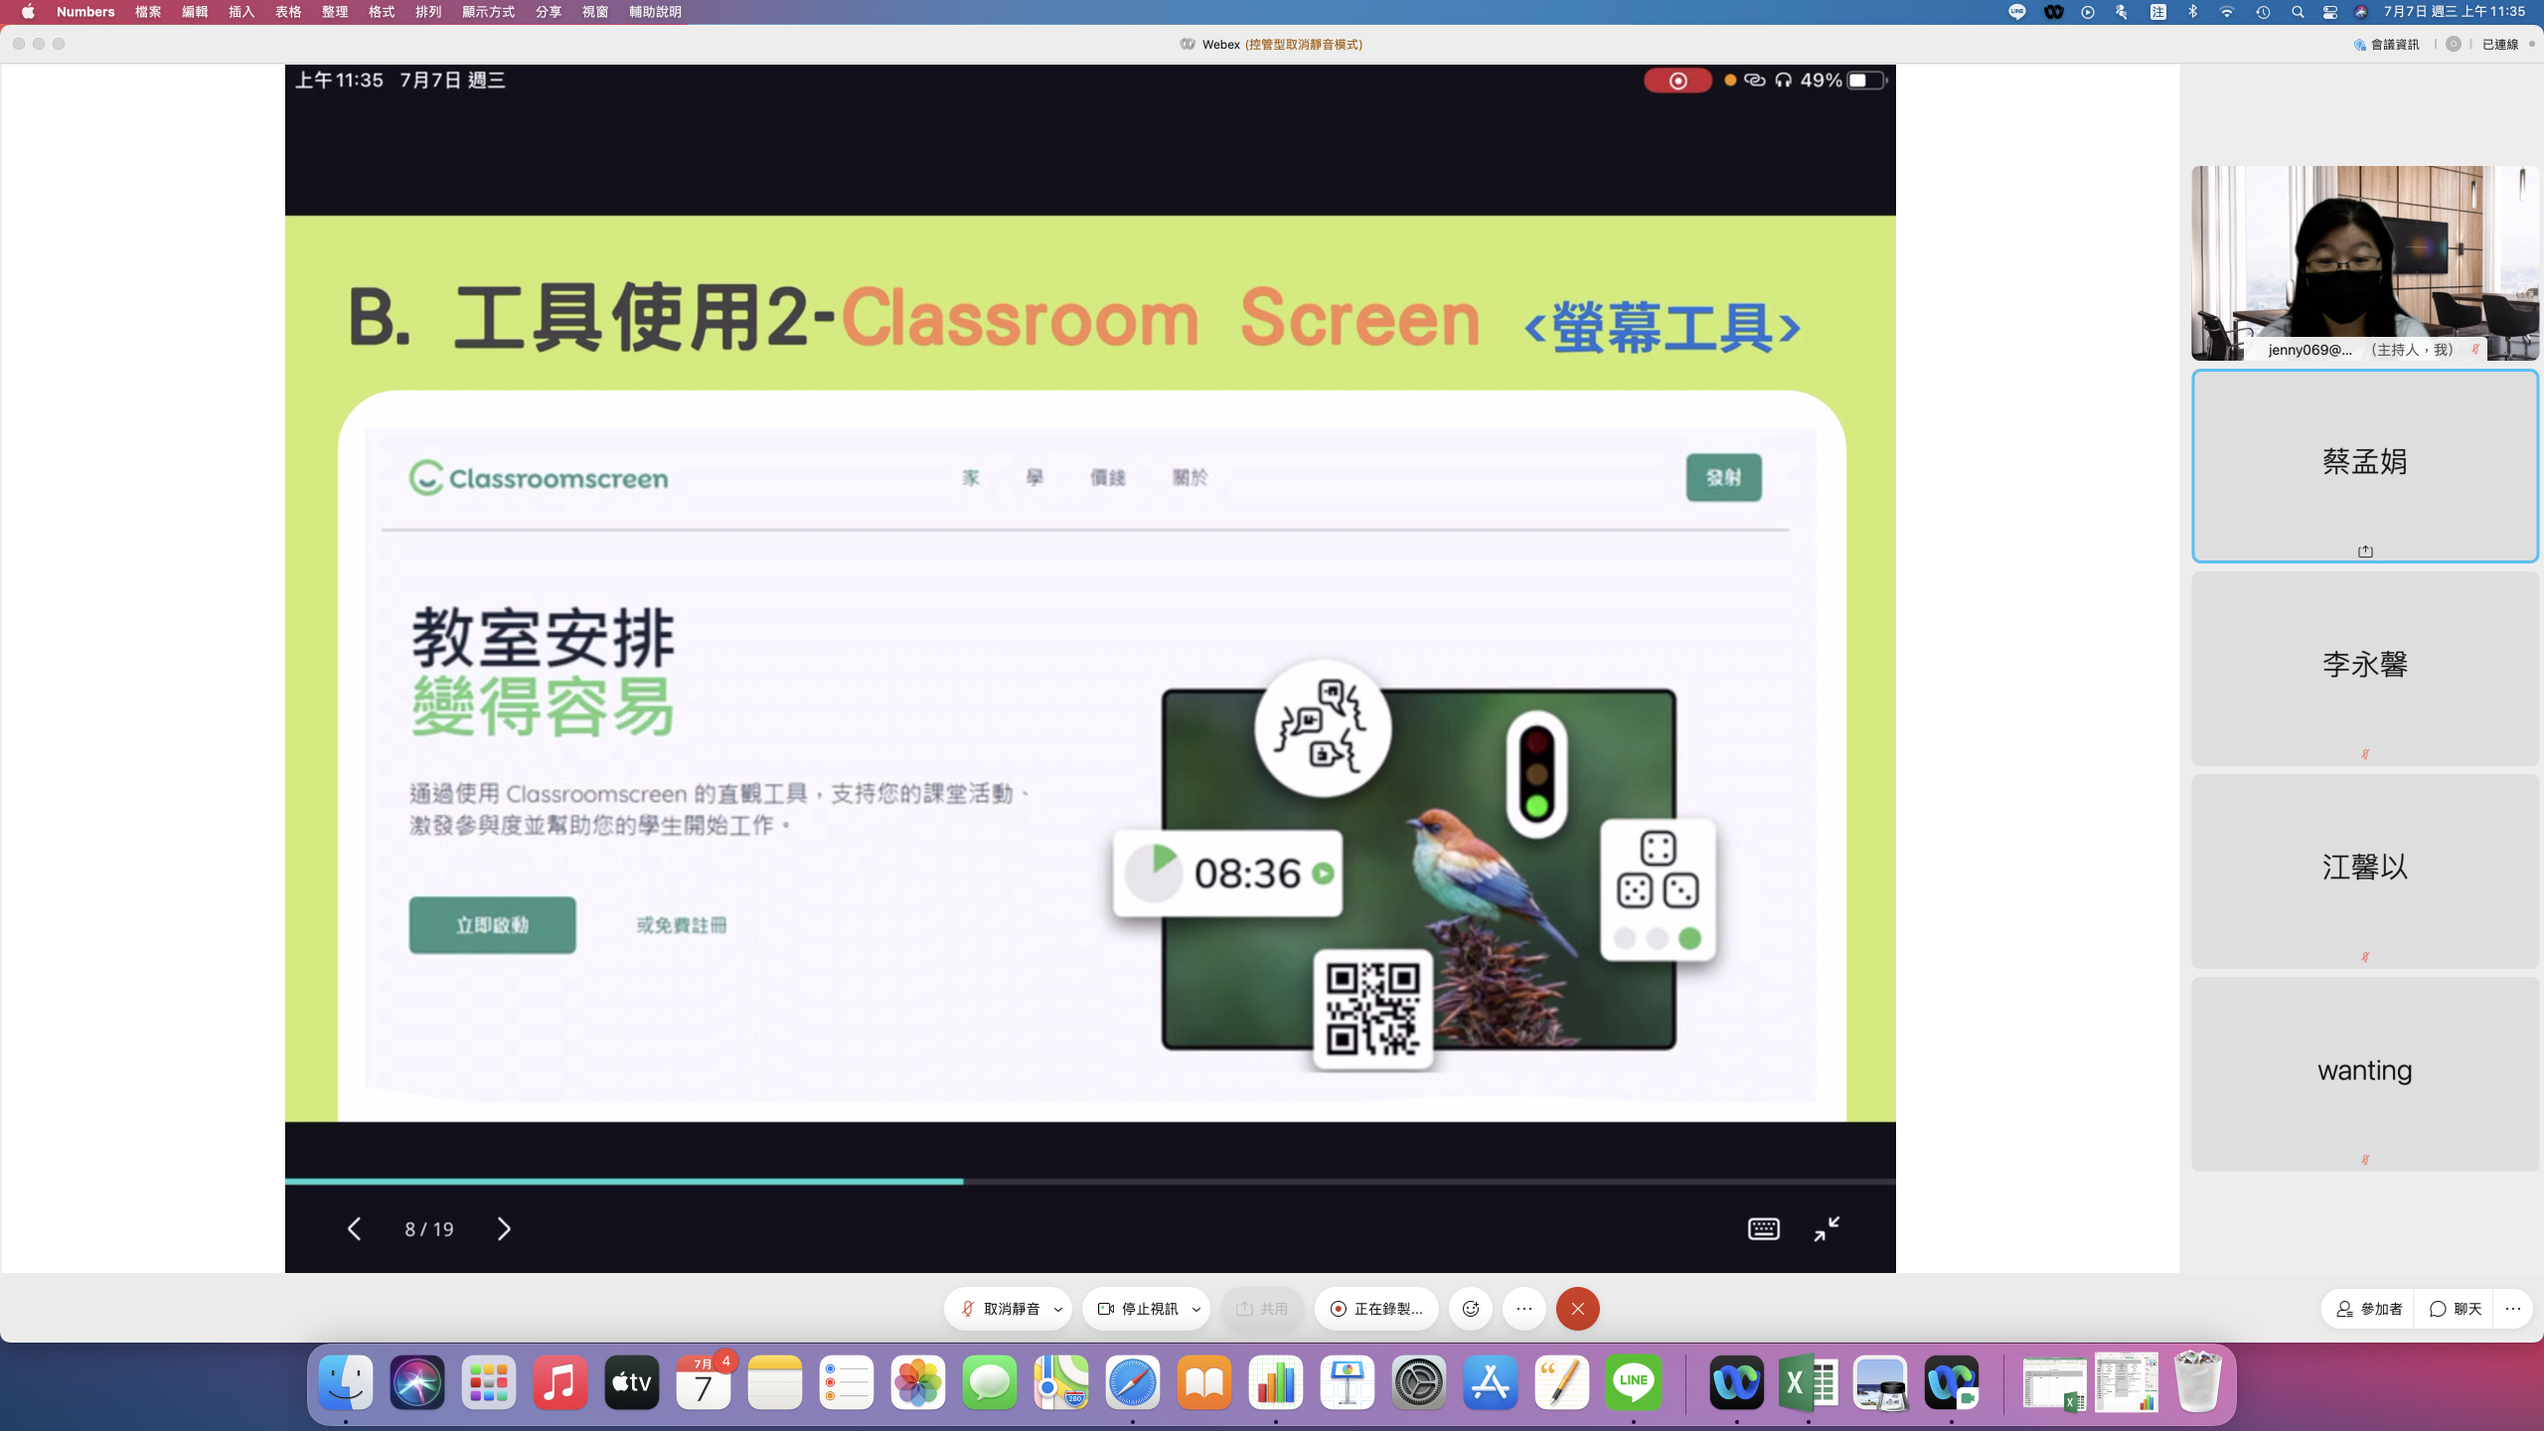Open the Spotlight search icon in menu bar

(2298, 12)
